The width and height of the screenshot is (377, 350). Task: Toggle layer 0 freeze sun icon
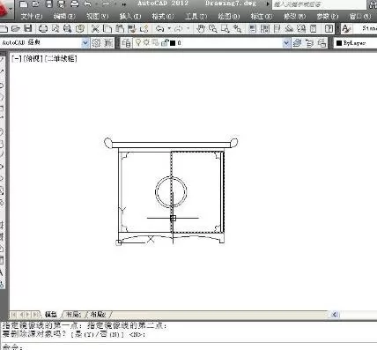(146, 43)
